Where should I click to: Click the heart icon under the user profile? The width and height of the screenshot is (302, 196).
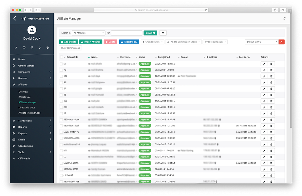[32, 47]
